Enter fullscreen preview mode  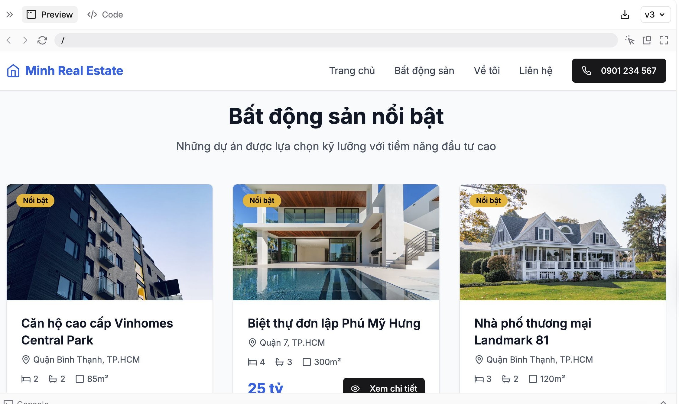[x=664, y=40]
